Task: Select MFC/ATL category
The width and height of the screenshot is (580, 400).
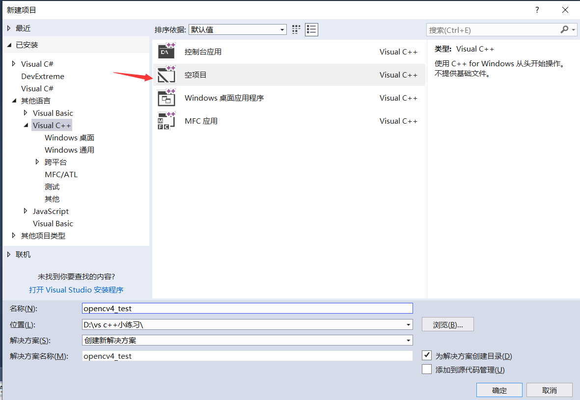Action: tap(61, 174)
